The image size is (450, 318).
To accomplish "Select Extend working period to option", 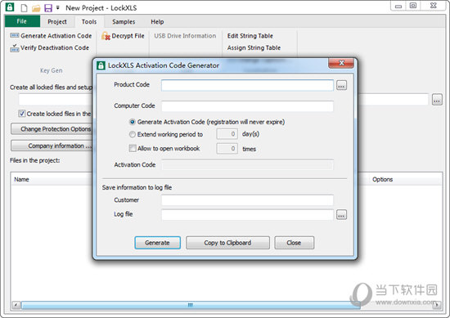I will click(133, 134).
